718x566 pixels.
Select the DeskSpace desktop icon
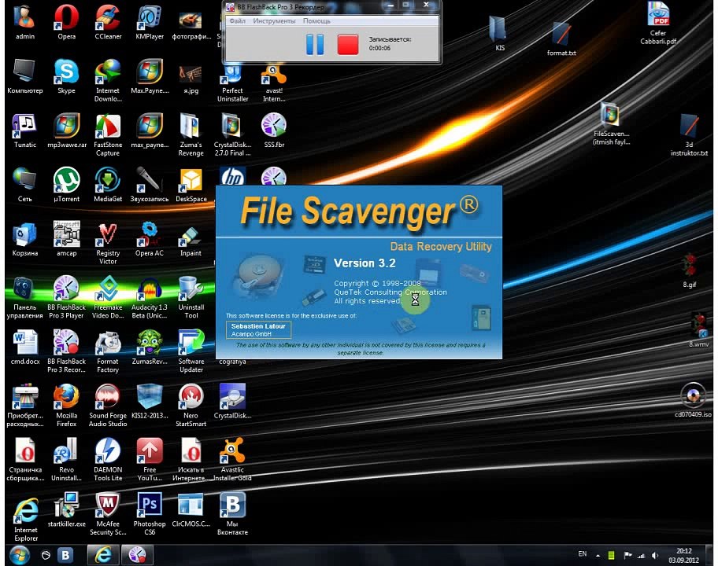(x=191, y=184)
